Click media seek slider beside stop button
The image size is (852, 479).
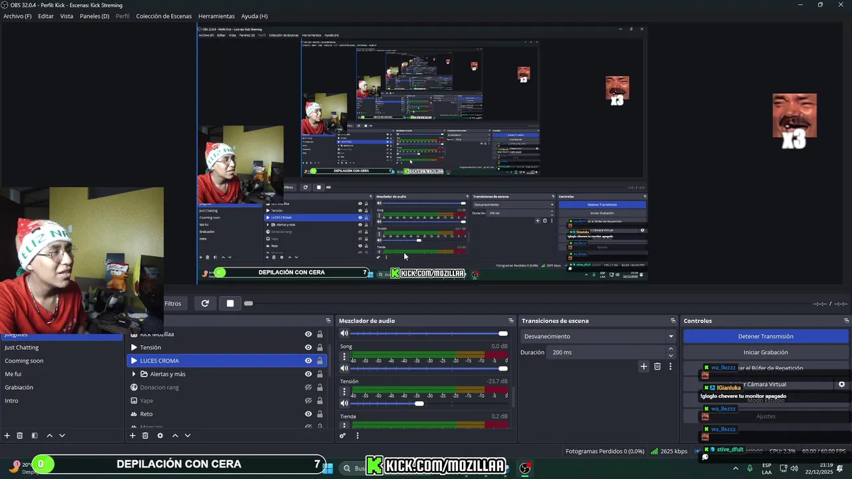(x=248, y=303)
